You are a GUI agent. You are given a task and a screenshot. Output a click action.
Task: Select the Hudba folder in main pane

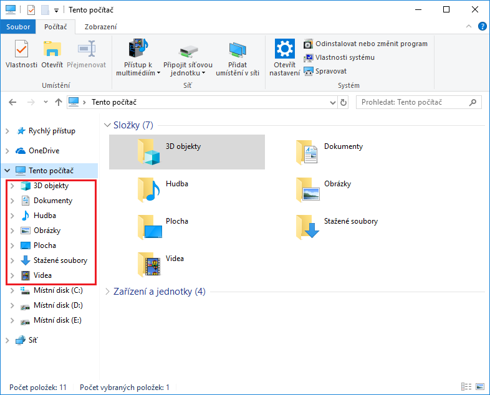pos(163,189)
